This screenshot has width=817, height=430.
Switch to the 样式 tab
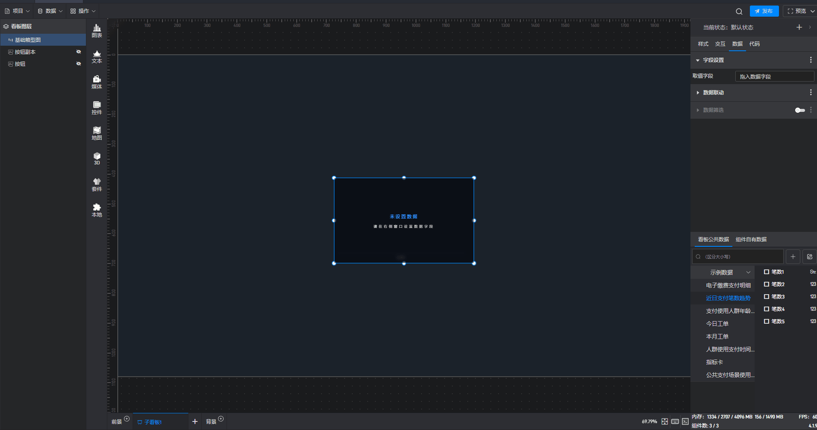click(x=703, y=44)
